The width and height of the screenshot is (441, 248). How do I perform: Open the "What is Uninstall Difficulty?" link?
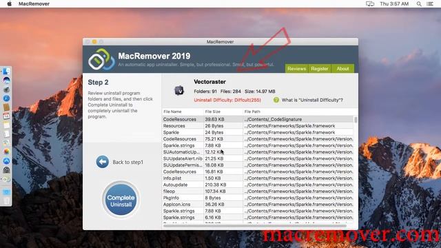click(308, 100)
